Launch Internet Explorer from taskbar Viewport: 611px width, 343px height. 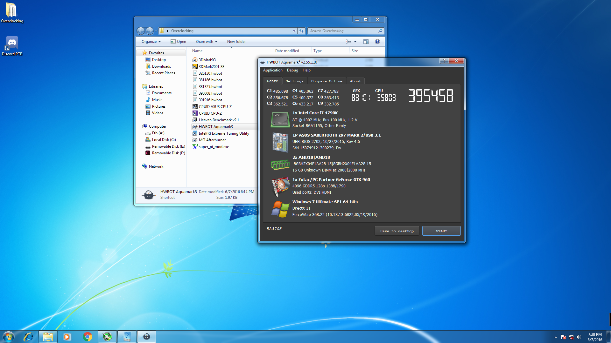[x=28, y=337]
